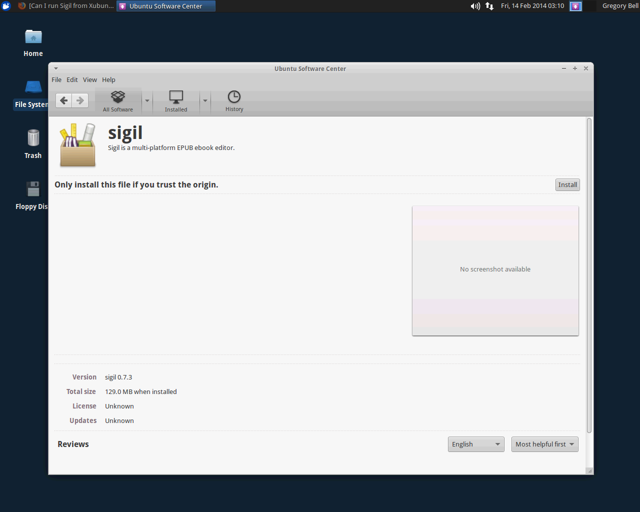Expand the All Software dropdown arrow

point(147,101)
